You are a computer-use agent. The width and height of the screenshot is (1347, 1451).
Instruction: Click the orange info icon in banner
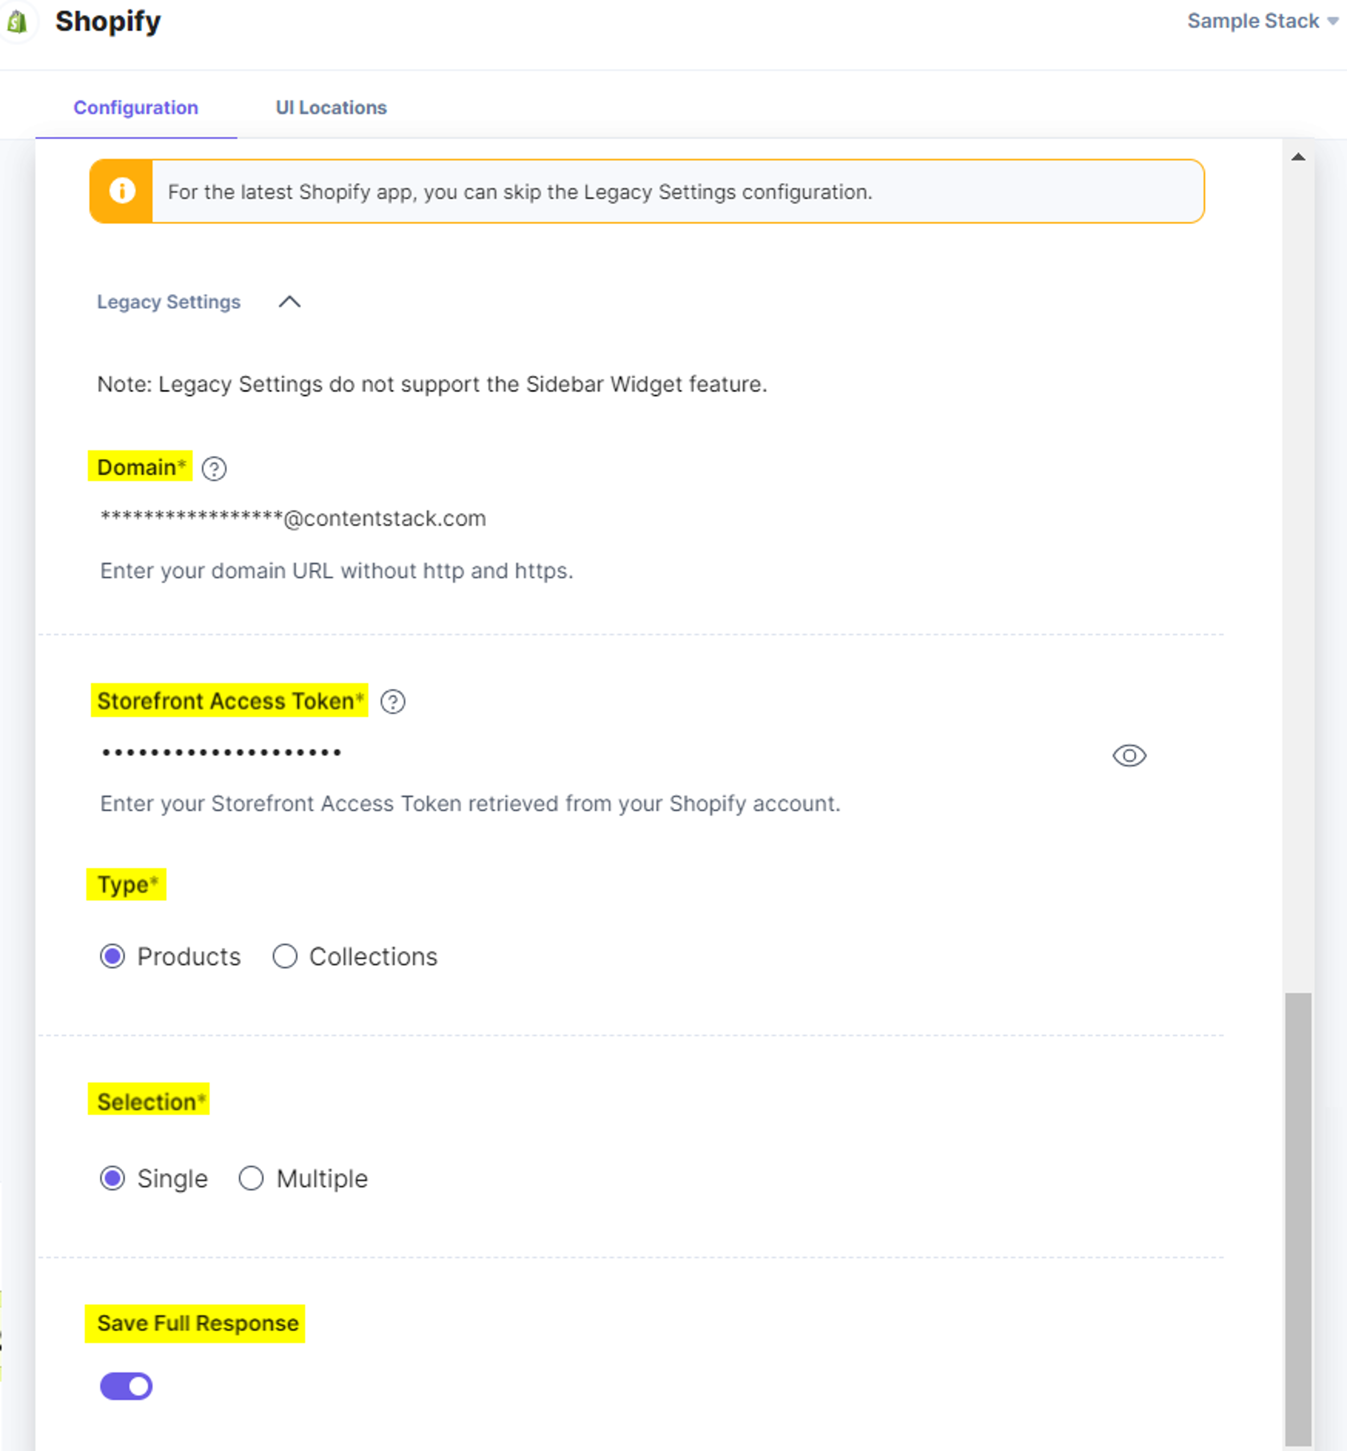[122, 191]
